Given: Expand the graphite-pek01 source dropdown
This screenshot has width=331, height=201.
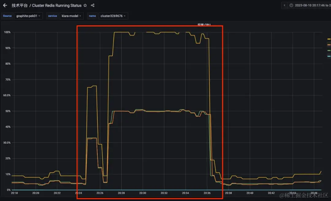Looking at the screenshot, I should tap(28, 16).
